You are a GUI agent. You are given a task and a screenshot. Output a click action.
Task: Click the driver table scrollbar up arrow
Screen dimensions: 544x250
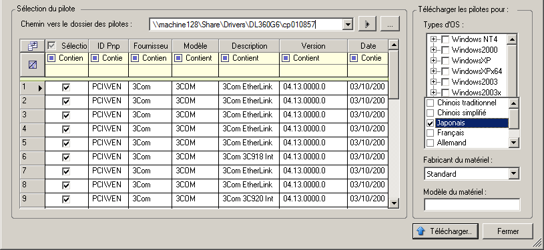394,45
